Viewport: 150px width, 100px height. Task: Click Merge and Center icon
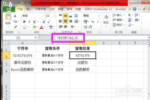[76, 21]
